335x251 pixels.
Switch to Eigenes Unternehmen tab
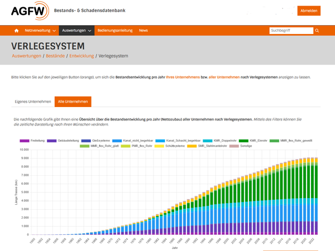(33, 102)
